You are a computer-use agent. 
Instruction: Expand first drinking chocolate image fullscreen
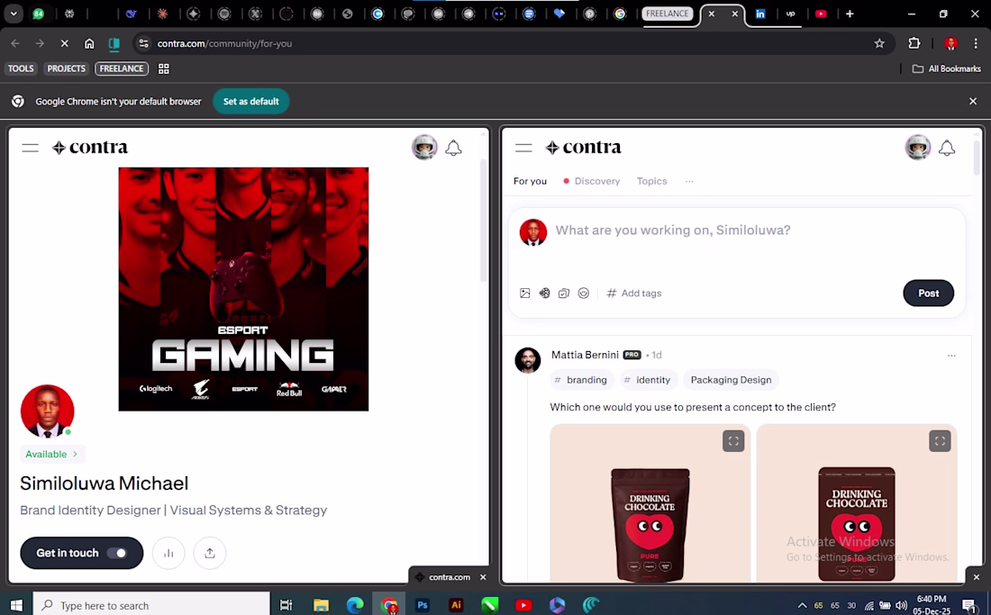733,441
